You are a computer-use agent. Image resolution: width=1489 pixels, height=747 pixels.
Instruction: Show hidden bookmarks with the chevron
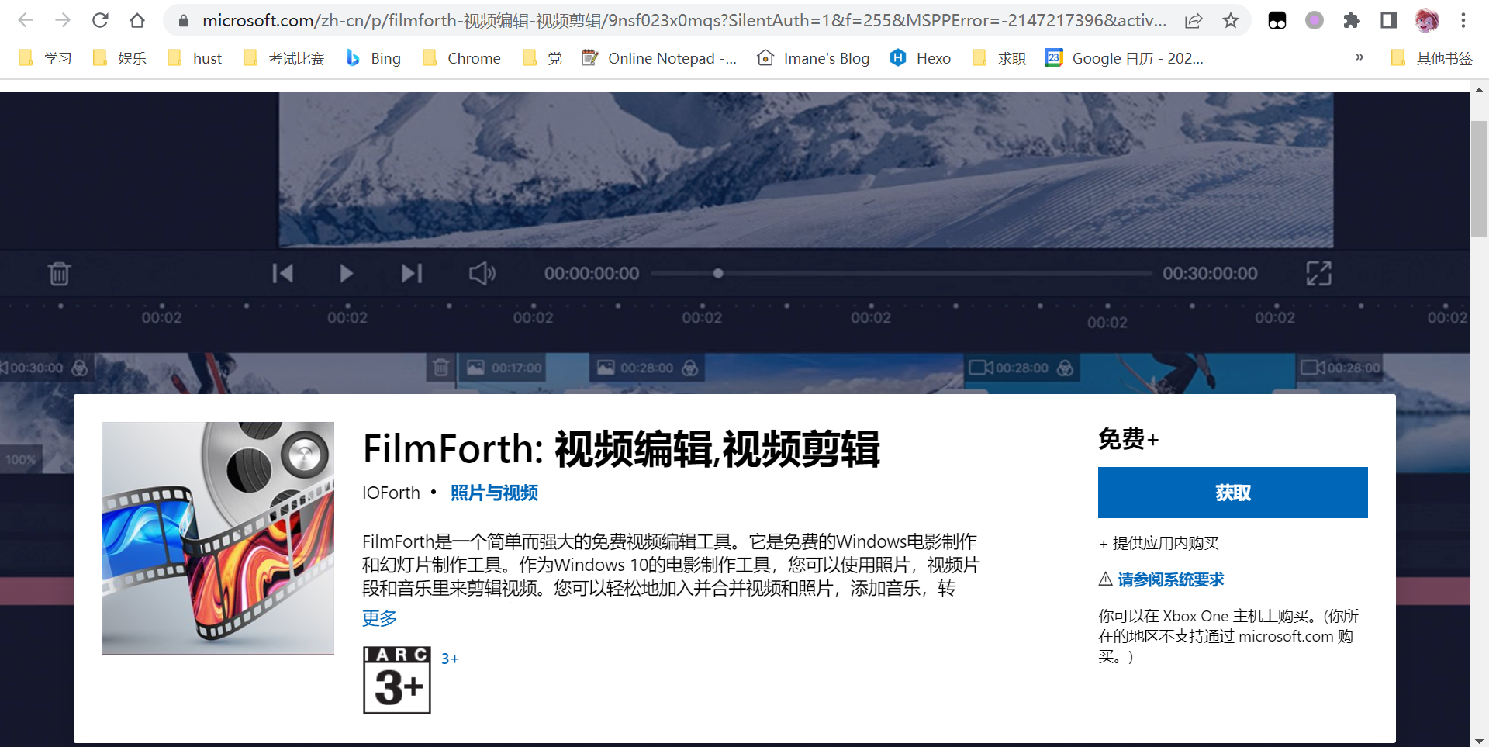(x=1359, y=57)
